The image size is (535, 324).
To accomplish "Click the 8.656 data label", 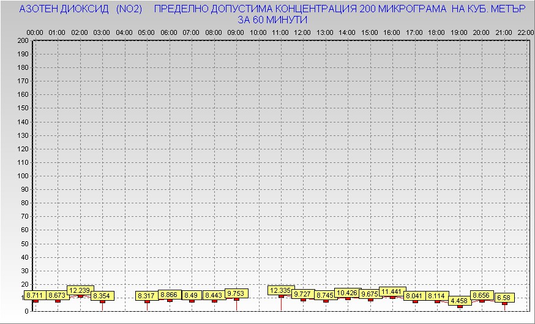I will click(482, 295).
